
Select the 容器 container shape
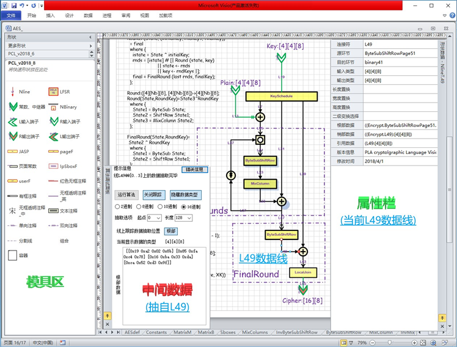[12, 256]
